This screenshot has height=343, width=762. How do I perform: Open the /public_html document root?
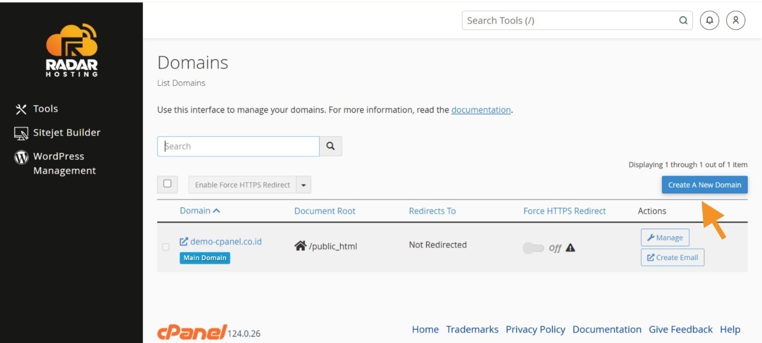(x=333, y=246)
